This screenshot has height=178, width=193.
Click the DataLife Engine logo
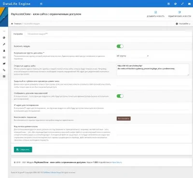(16, 4)
